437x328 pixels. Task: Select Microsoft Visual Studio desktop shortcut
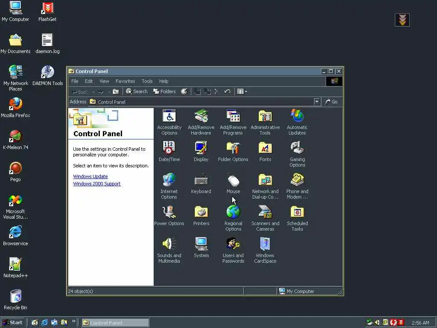(15, 207)
